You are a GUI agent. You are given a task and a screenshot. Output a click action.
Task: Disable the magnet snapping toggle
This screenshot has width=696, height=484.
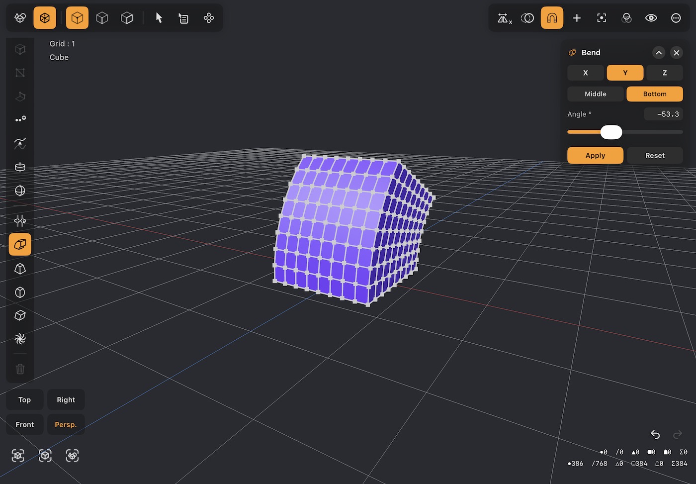coord(552,18)
